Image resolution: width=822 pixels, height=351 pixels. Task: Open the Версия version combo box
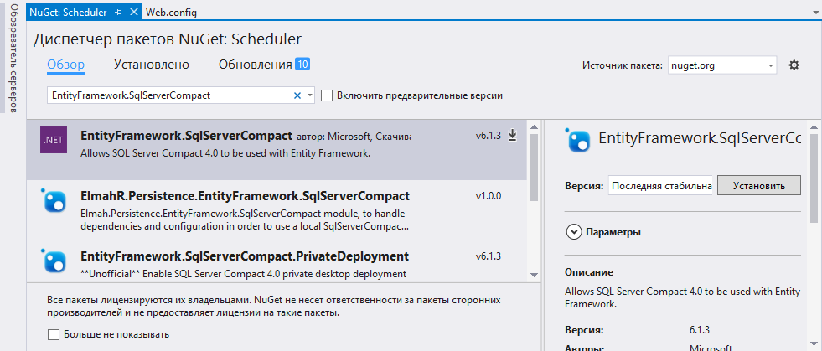click(x=660, y=185)
